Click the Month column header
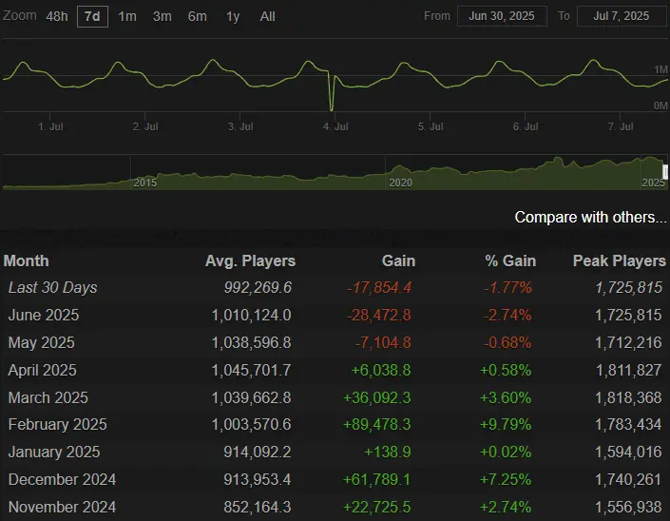This screenshot has height=521, width=670. 27,260
